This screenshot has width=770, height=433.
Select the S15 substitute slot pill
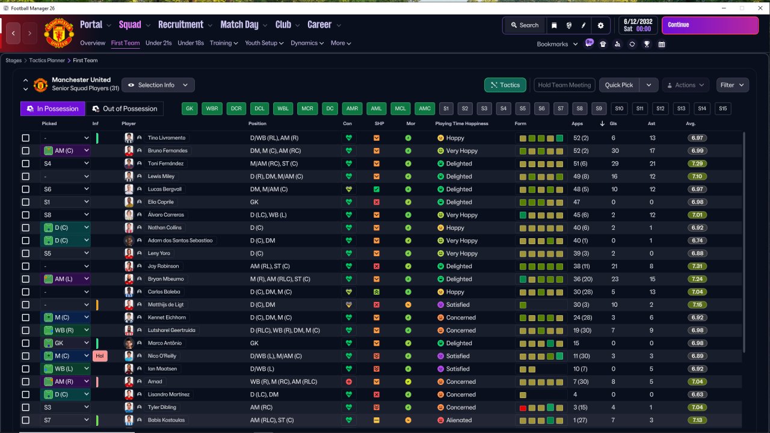click(722, 109)
